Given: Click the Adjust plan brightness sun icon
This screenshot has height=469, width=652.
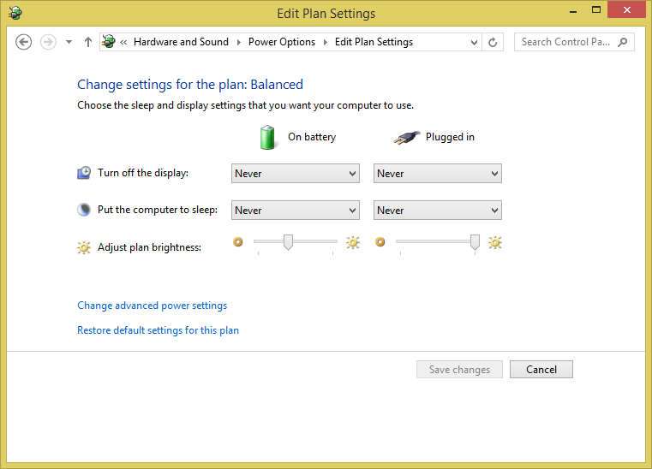Looking at the screenshot, I should coord(84,247).
